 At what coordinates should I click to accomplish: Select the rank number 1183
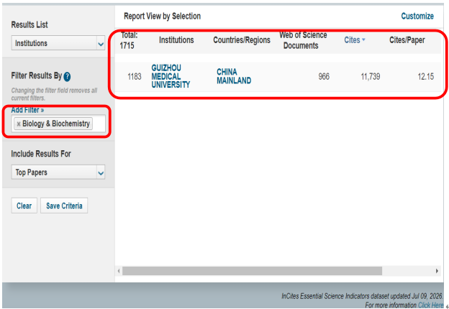tap(135, 77)
